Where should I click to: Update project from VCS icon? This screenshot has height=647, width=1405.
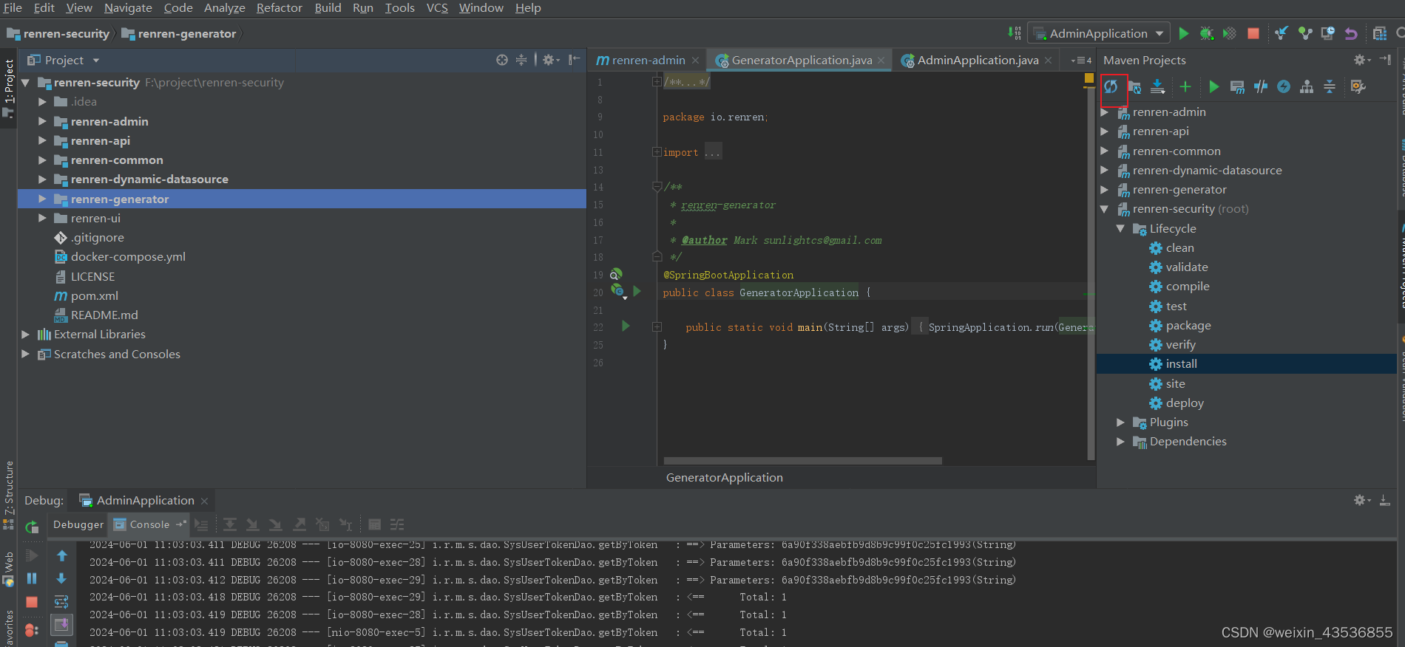tap(1282, 33)
